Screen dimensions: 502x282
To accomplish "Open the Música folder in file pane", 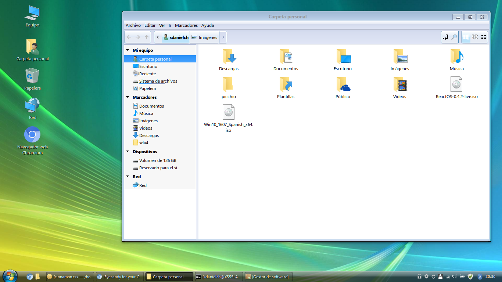I will [x=456, y=60].
